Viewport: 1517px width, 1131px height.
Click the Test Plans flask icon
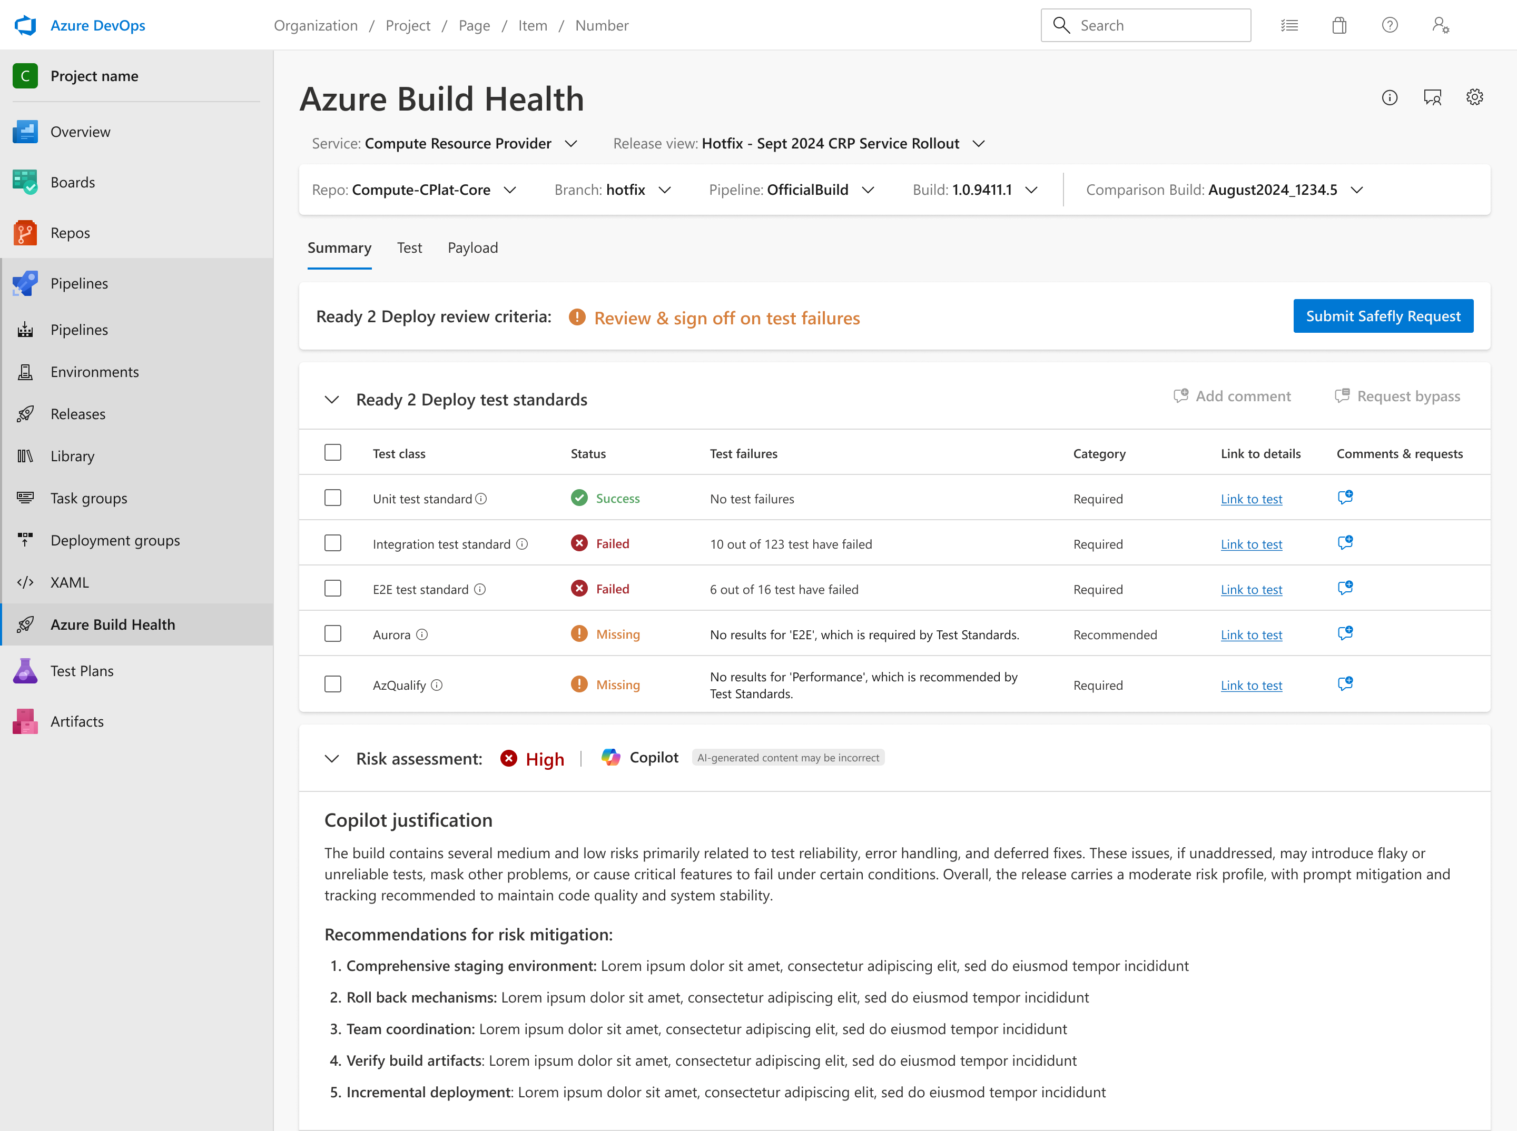pos(25,671)
